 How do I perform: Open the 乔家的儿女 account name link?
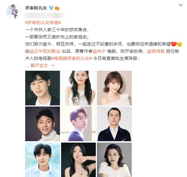(36, 8)
